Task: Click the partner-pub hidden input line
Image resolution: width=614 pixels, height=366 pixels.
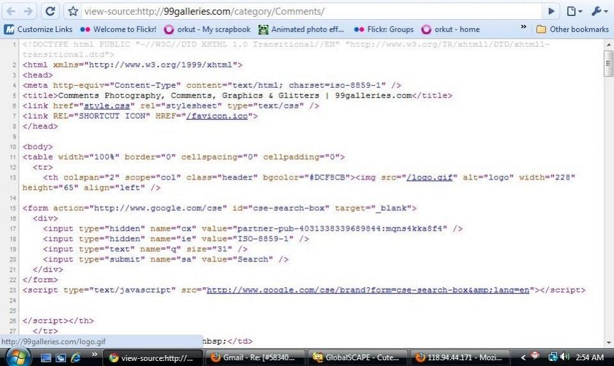Action: [x=253, y=229]
